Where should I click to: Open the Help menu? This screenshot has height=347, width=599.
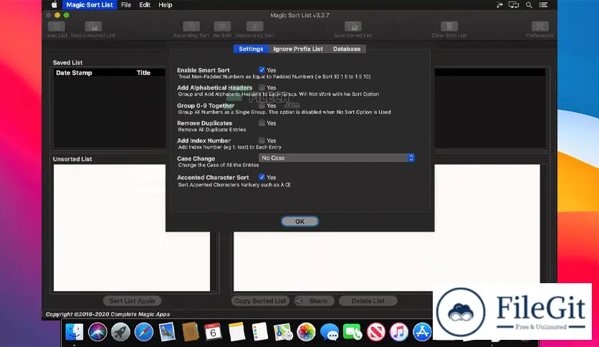(165, 5)
